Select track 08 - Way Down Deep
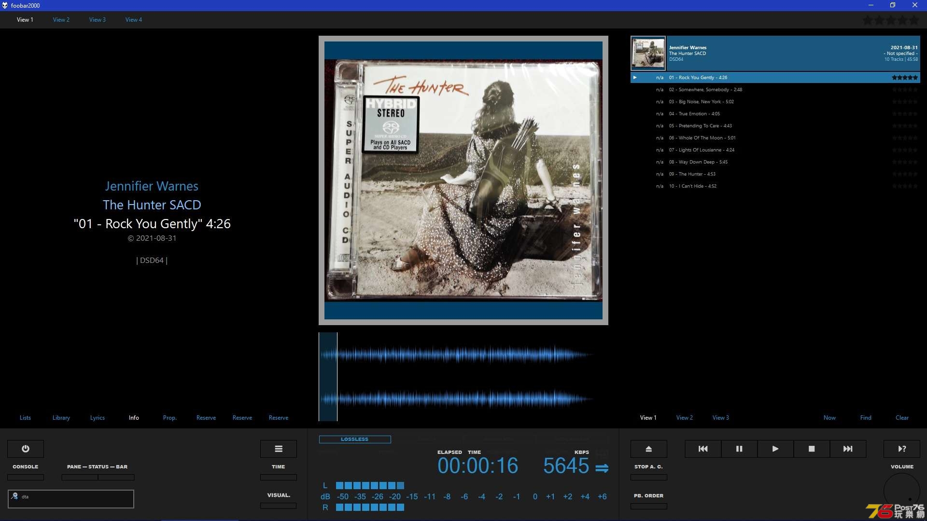The height and width of the screenshot is (521, 927). click(775, 162)
